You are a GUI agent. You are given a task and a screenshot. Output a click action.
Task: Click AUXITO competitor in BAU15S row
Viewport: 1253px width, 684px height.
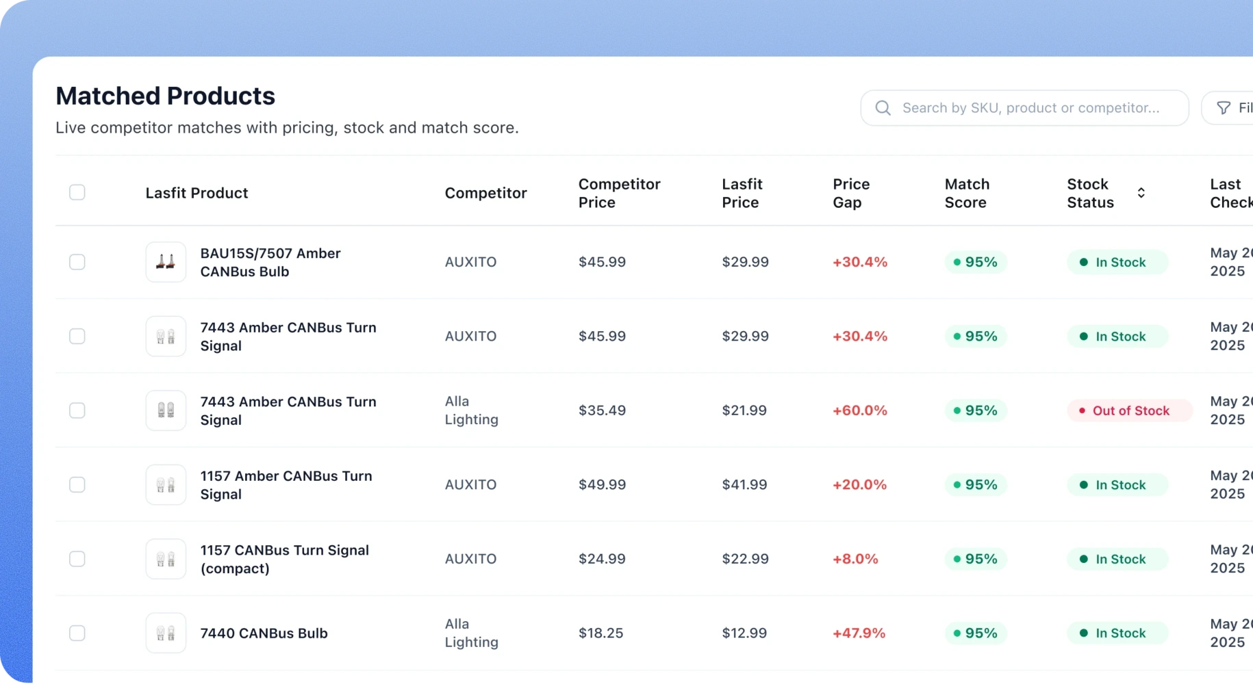[x=470, y=262]
